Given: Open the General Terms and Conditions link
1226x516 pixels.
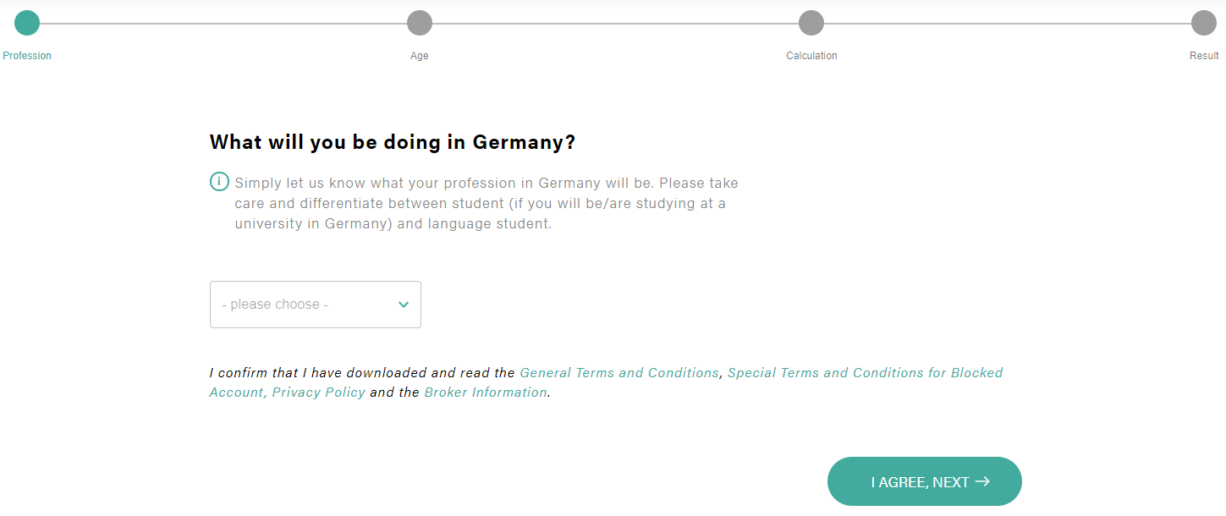Looking at the screenshot, I should coord(619,373).
